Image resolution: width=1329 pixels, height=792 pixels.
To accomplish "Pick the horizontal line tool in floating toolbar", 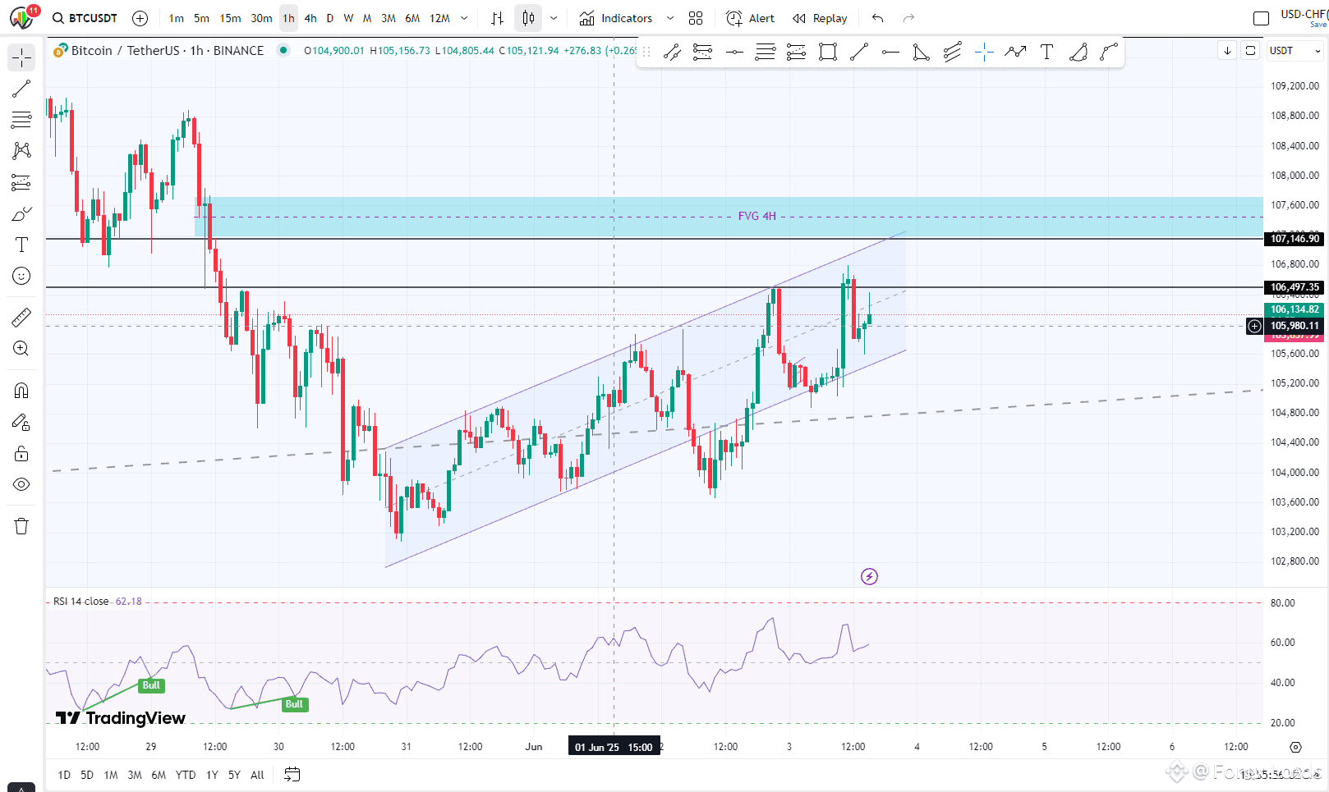I will [734, 53].
